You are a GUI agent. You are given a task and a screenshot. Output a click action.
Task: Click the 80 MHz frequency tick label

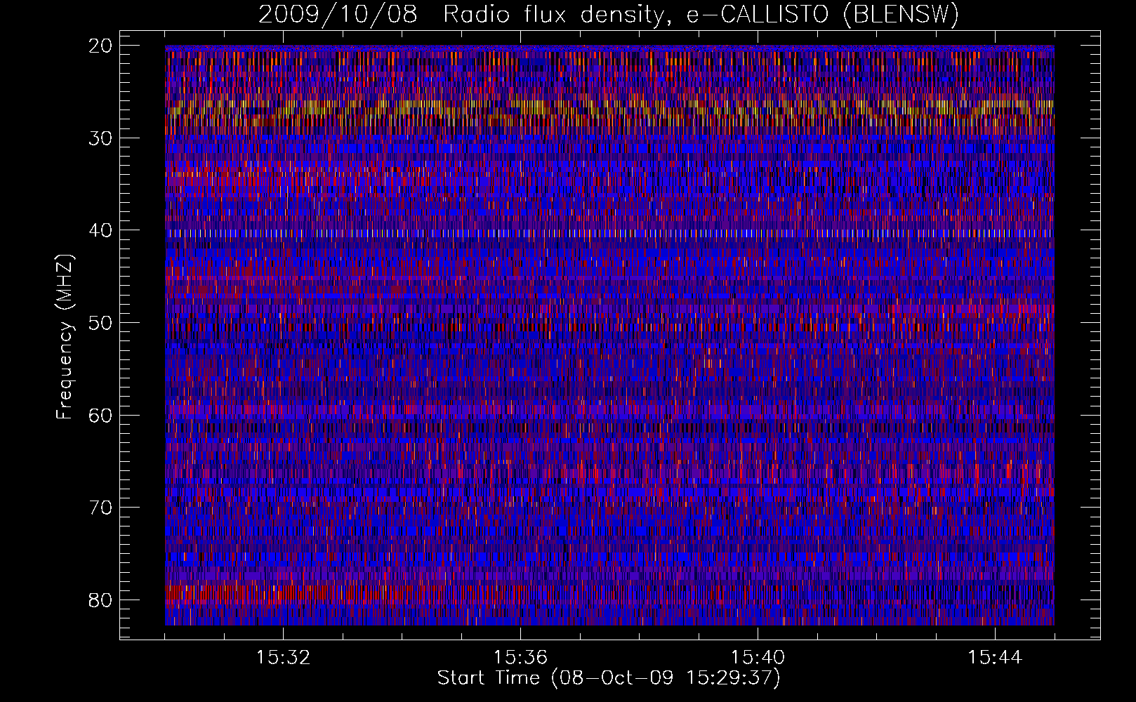tap(101, 600)
